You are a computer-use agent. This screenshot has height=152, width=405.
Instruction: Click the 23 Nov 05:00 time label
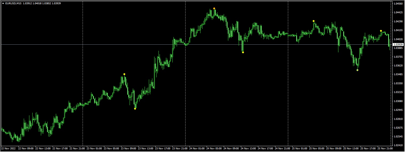pos(111,149)
